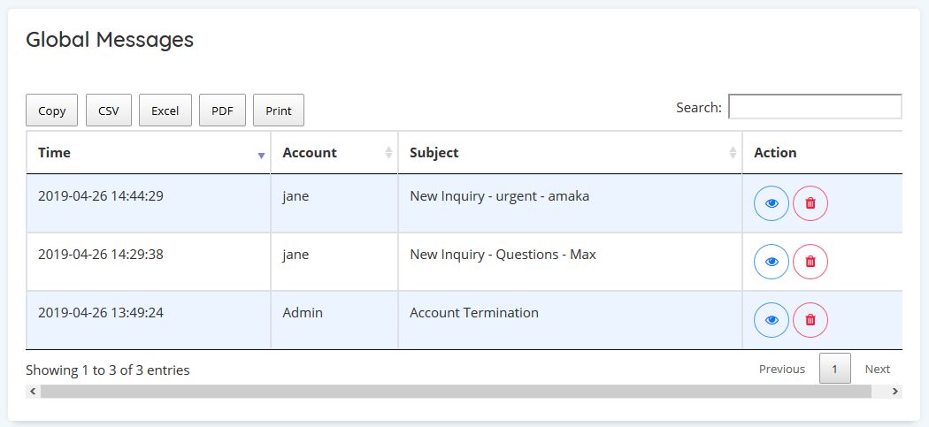Copy the table data to clipboard

pyautogui.click(x=52, y=111)
